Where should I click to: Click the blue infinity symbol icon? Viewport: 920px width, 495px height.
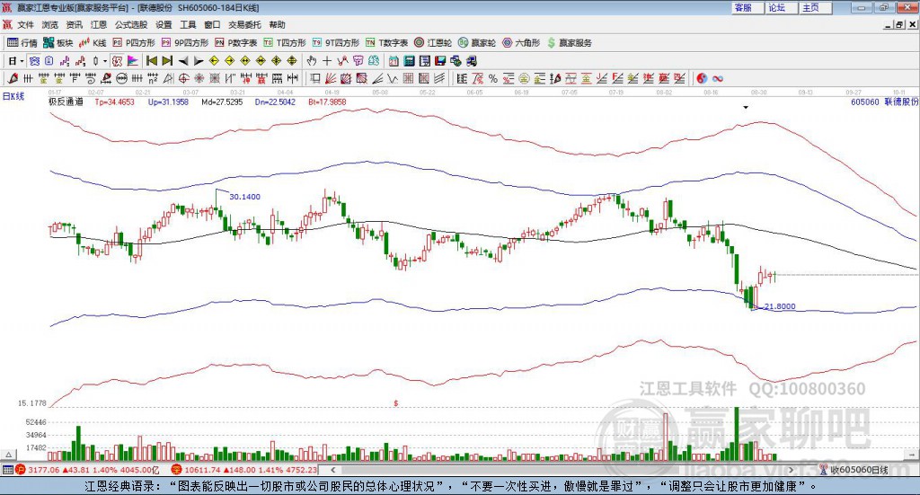click(718, 78)
